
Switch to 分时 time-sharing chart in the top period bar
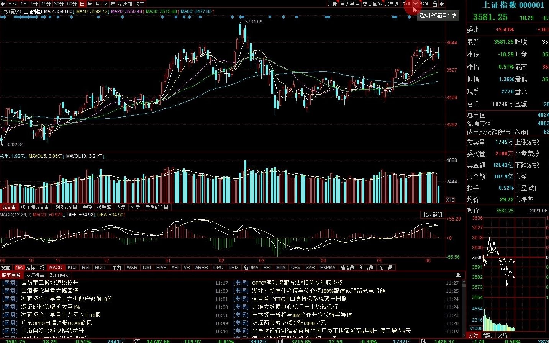click(12, 4)
